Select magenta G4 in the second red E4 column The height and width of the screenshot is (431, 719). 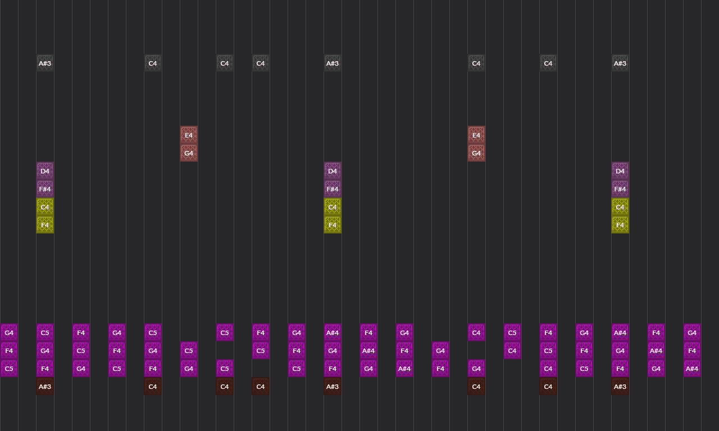pos(476,369)
